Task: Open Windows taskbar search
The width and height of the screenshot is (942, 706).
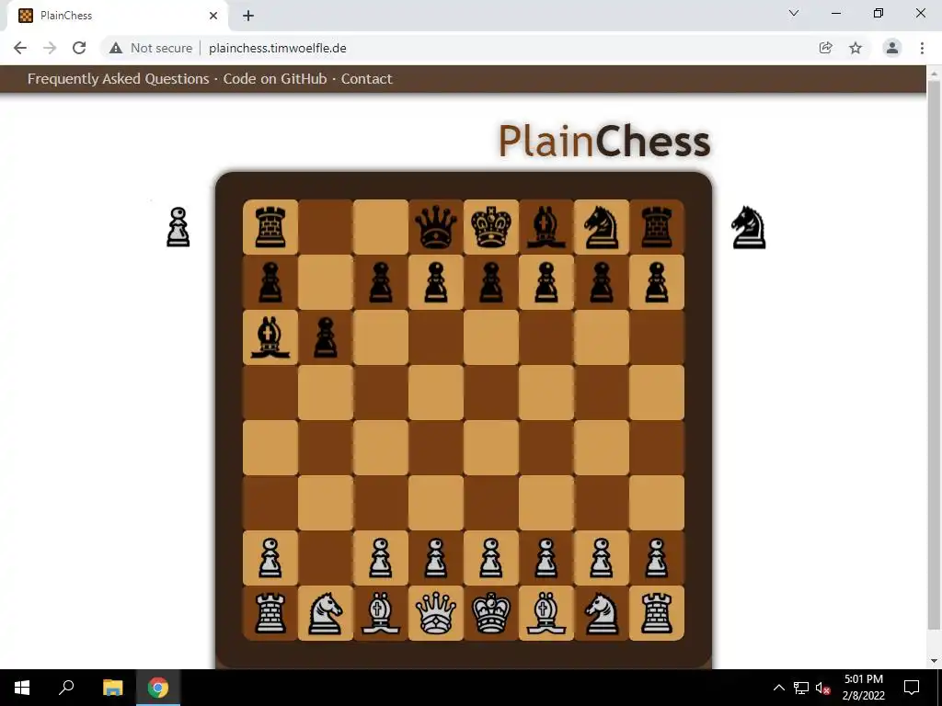Action: coord(66,688)
